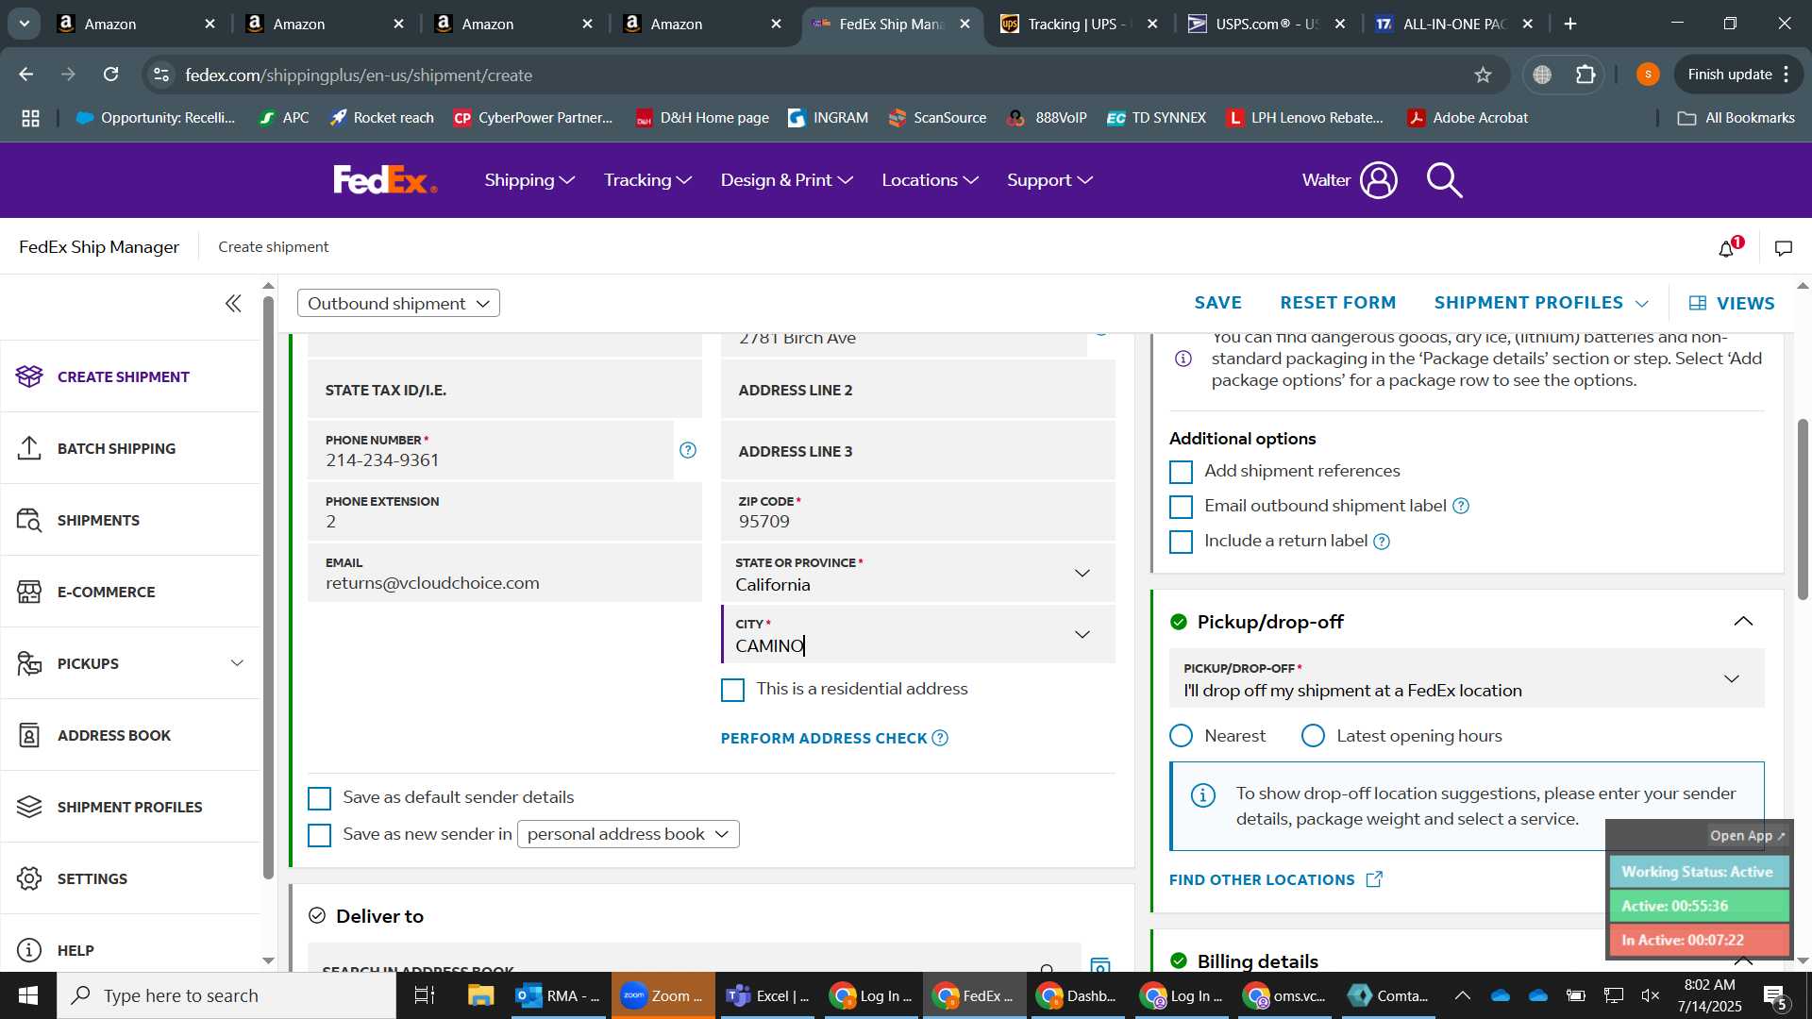Image resolution: width=1812 pixels, height=1019 pixels.
Task: Click RESET FORM
Action: [1337, 303]
